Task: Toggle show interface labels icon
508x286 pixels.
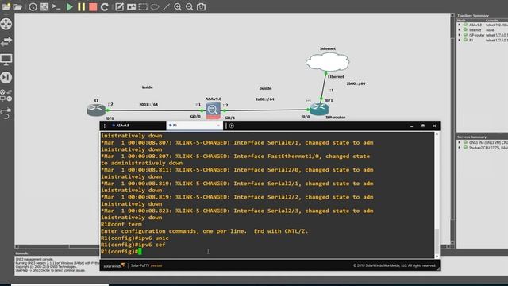Action: 44,6
